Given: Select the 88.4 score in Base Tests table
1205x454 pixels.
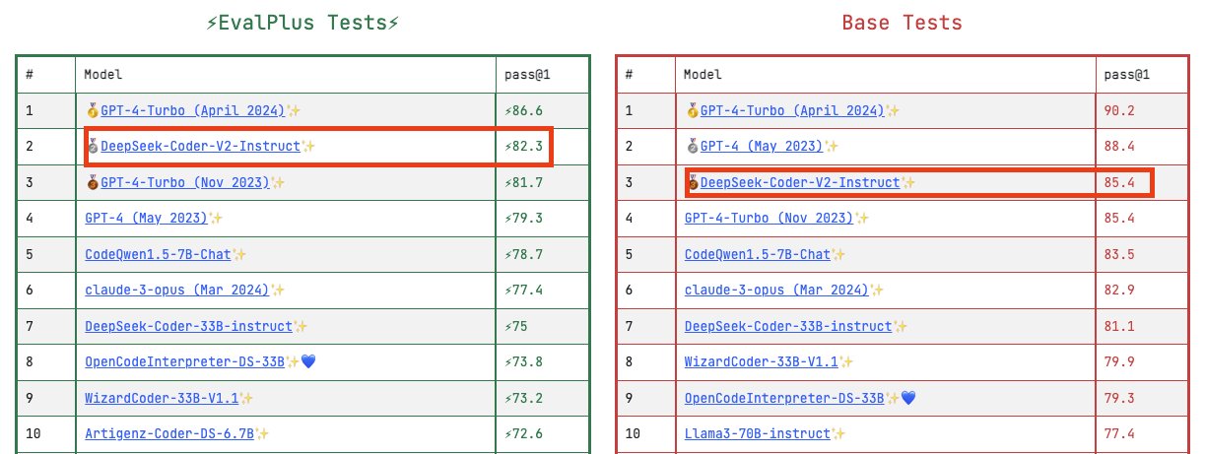Looking at the screenshot, I should click(x=1118, y=146).
